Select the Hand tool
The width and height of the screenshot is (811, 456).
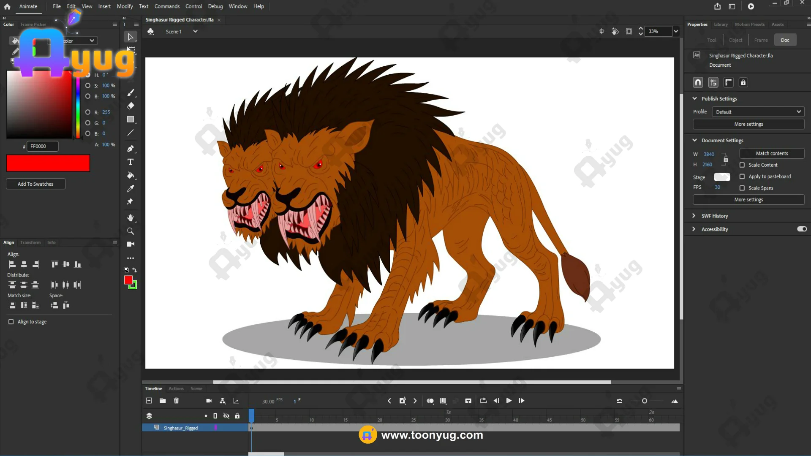131,218
